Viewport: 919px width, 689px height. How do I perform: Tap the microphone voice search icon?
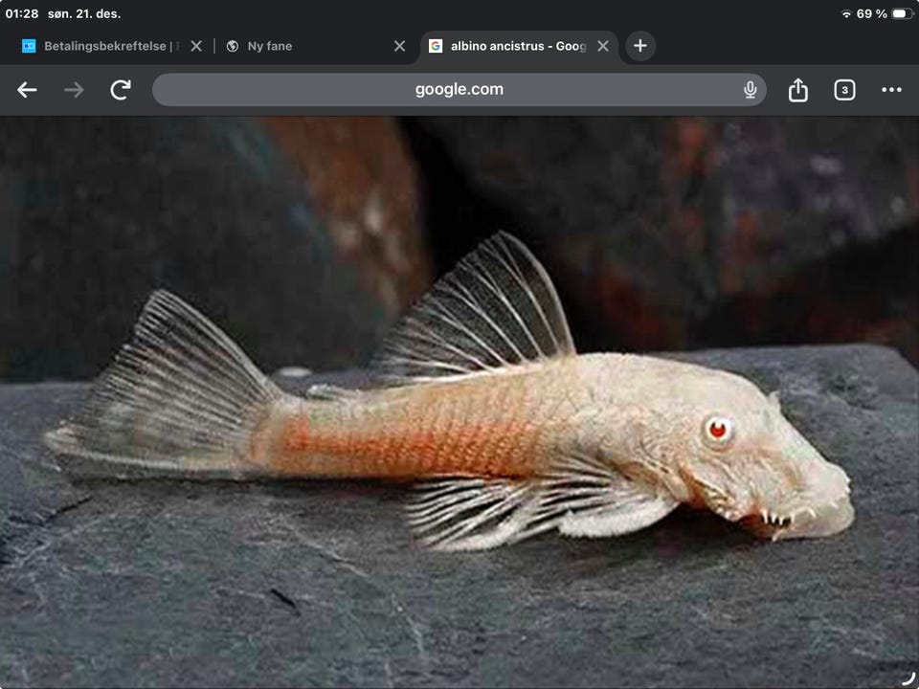[750, 90]
